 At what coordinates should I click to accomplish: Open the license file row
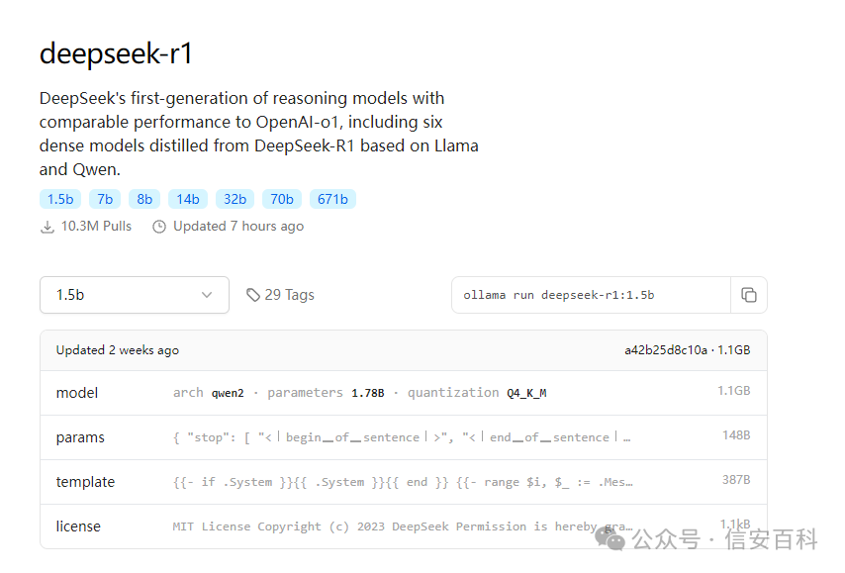(404, 526)
